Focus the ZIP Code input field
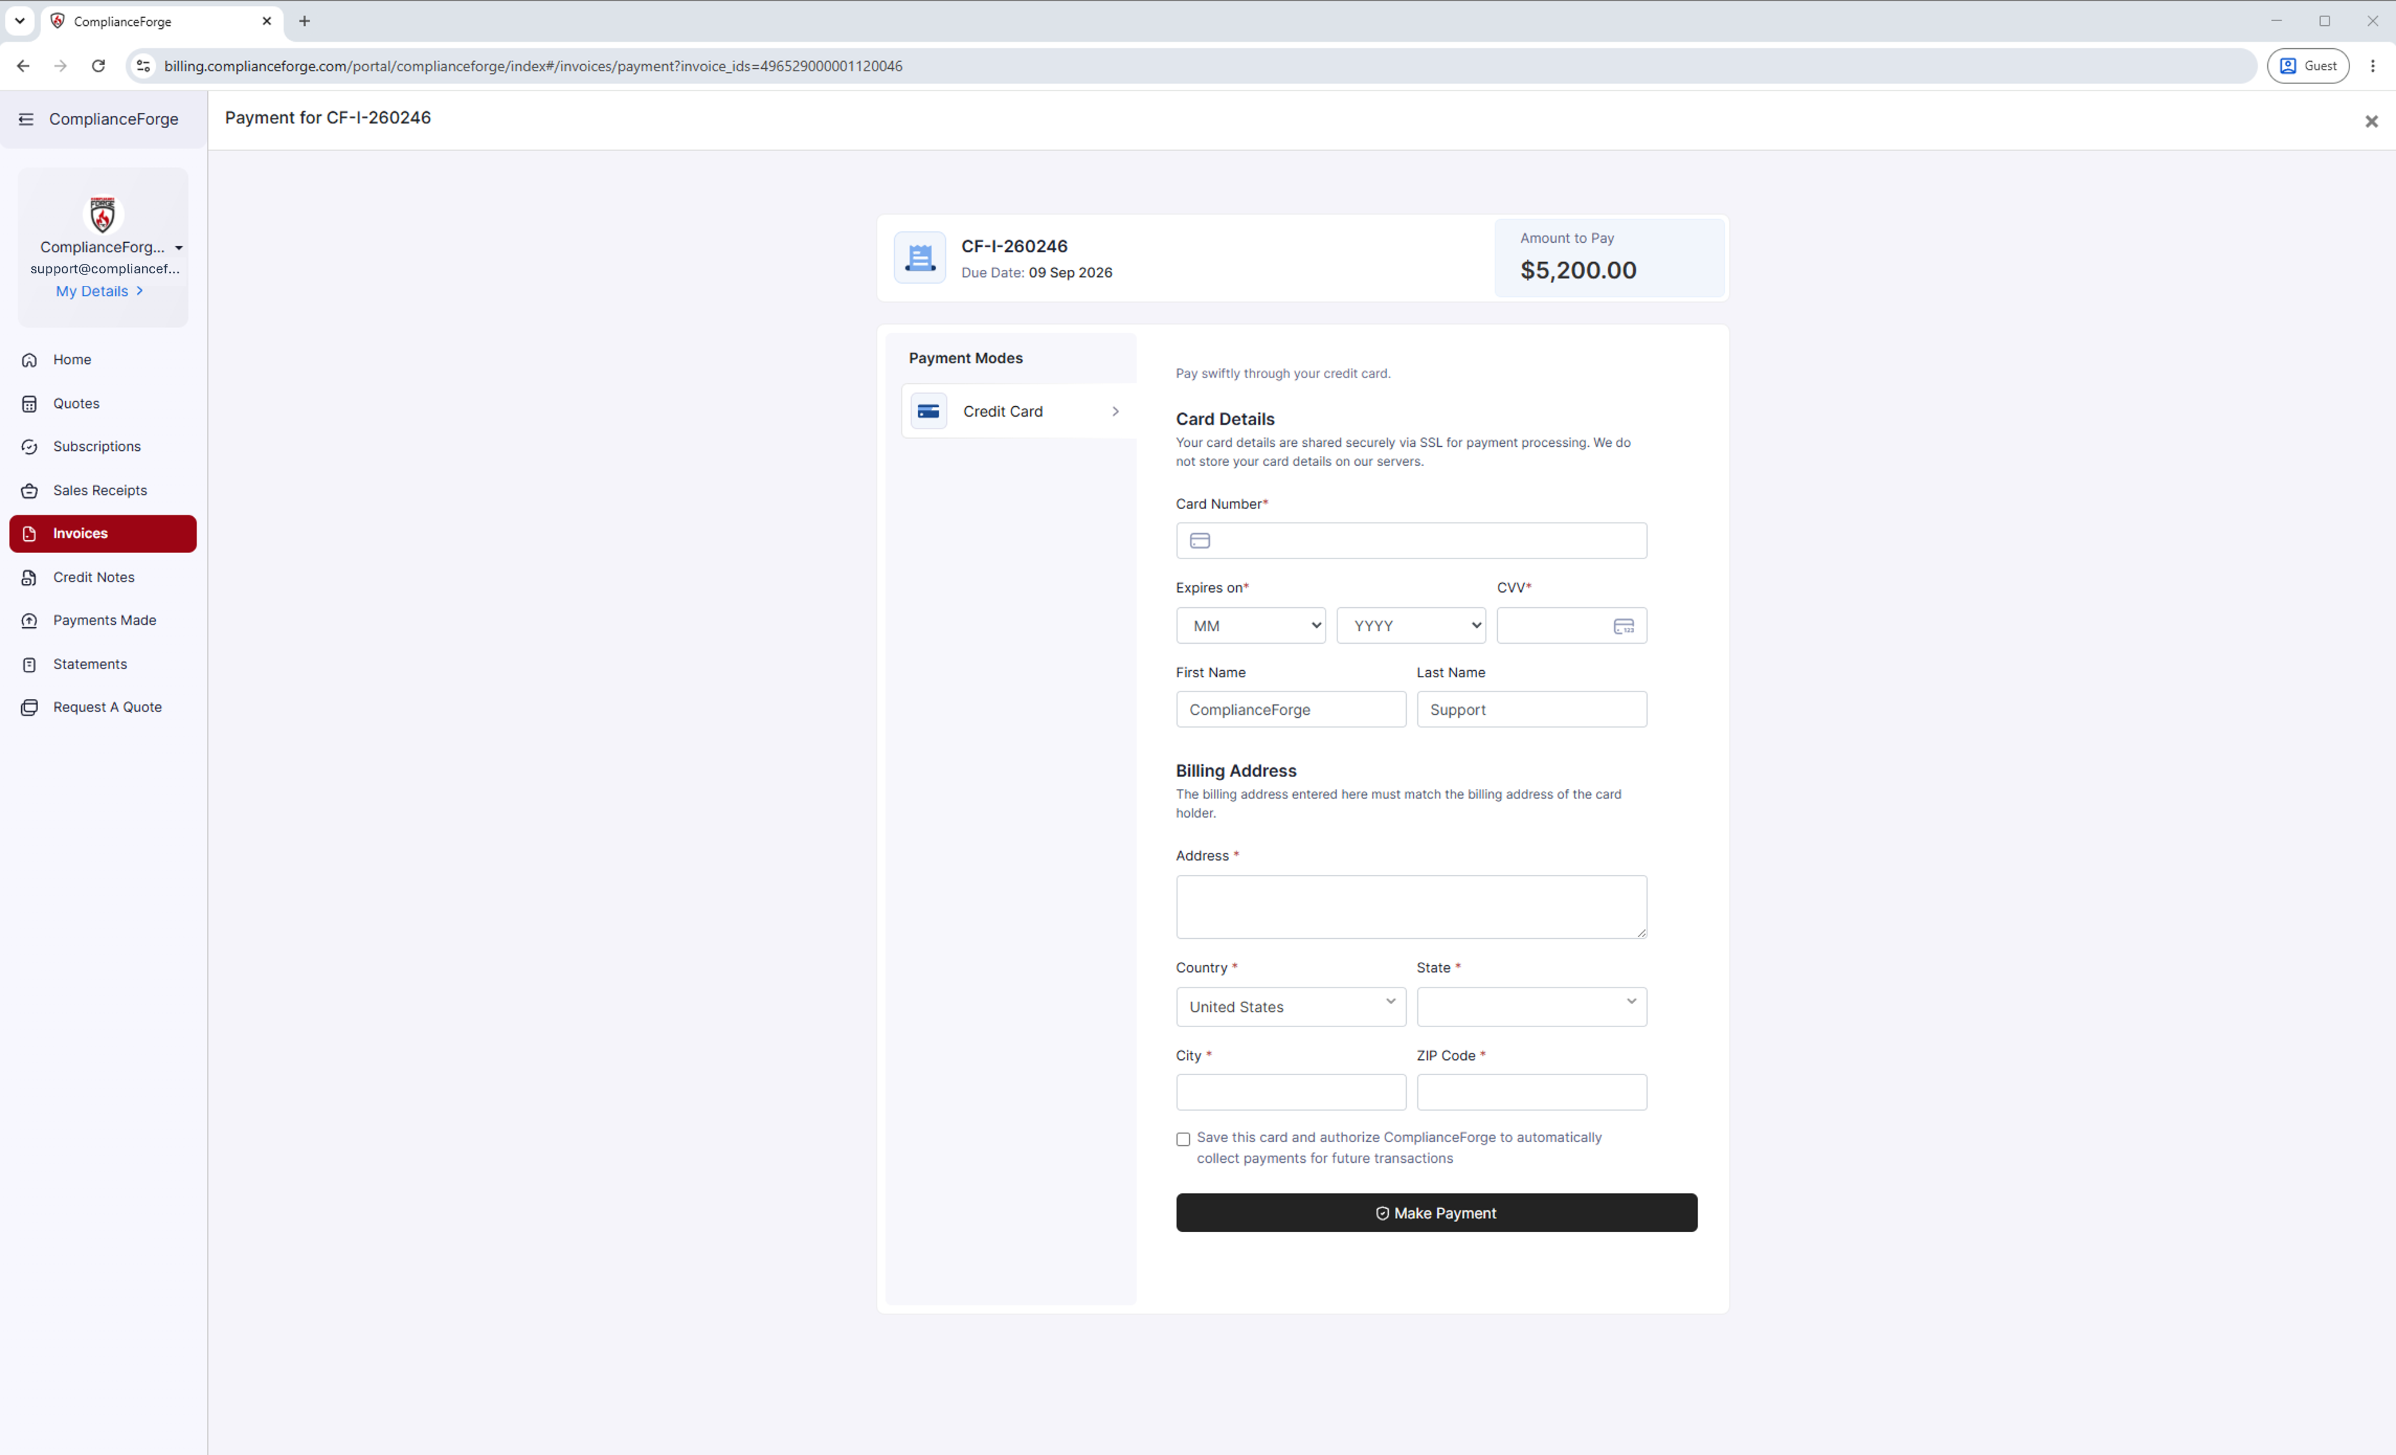Screen dimensions: 2396x1455 click(1531, 1092)
